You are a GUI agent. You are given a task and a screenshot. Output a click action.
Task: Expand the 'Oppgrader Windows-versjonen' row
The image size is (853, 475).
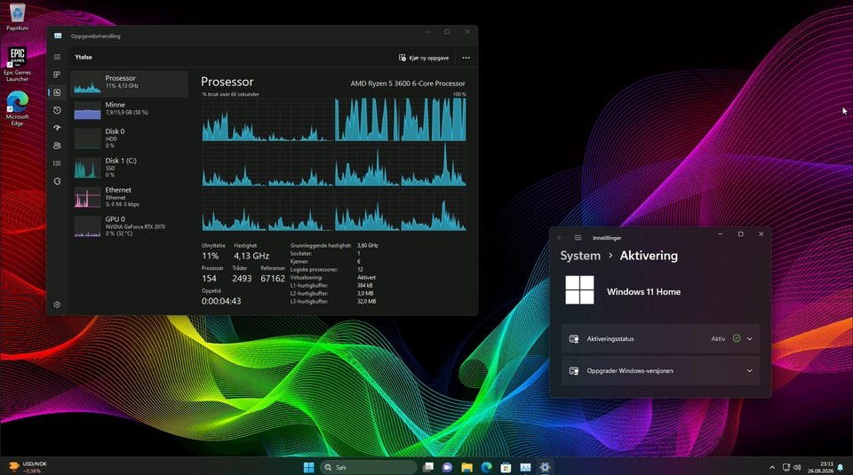pyautogui.click(x=660, y=370)
